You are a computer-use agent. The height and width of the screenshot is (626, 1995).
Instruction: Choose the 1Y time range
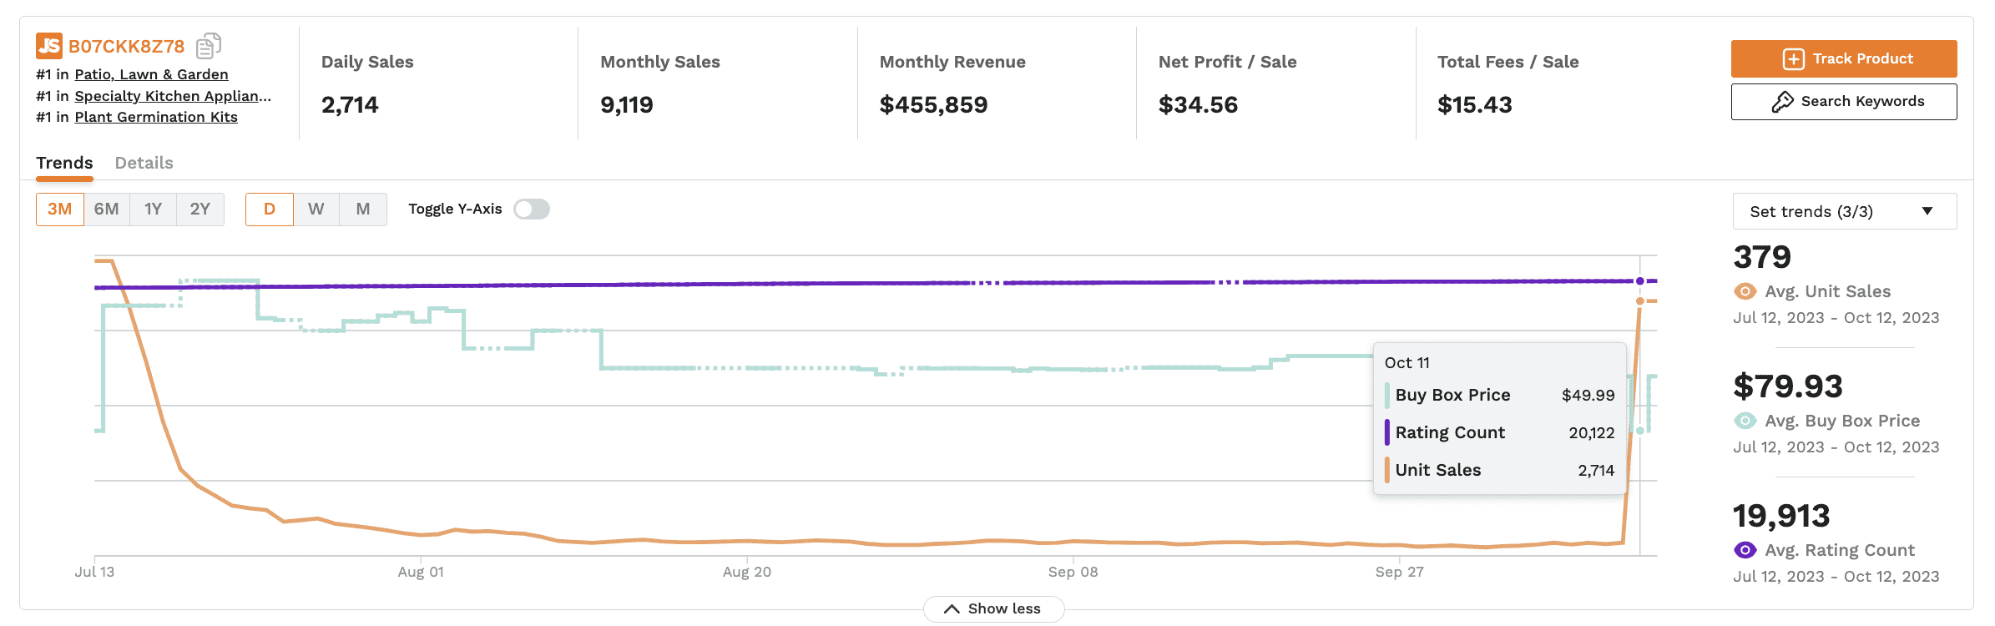[x=153, y=210]
